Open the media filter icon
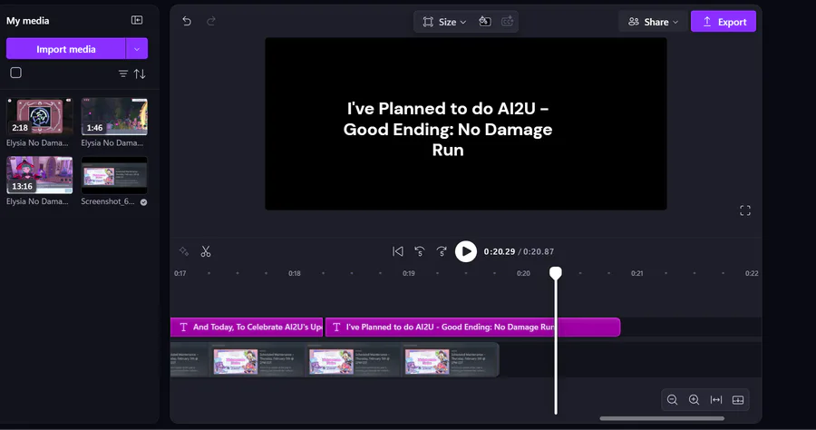The width and height of the screenshot is (816, 430). coord(122,73)
